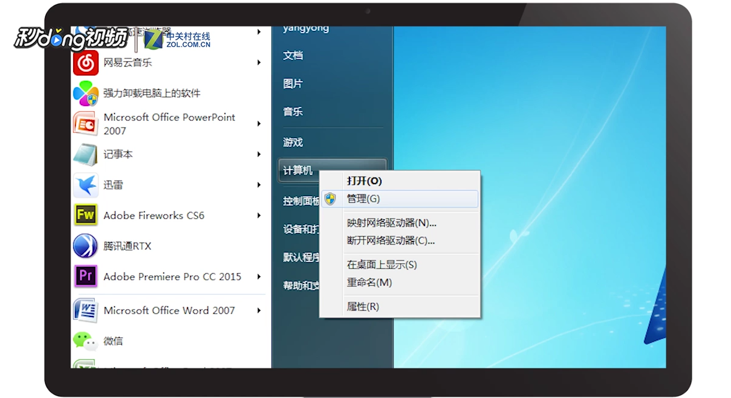The height and width of the screenshot is (398, 731).
Task: Click the WeChat (微信) icon
Action: [x=86, y=341]
